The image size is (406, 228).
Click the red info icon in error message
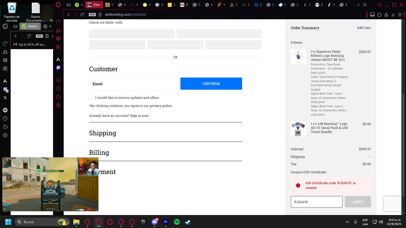pyautogui.click(x=298, y=185)
